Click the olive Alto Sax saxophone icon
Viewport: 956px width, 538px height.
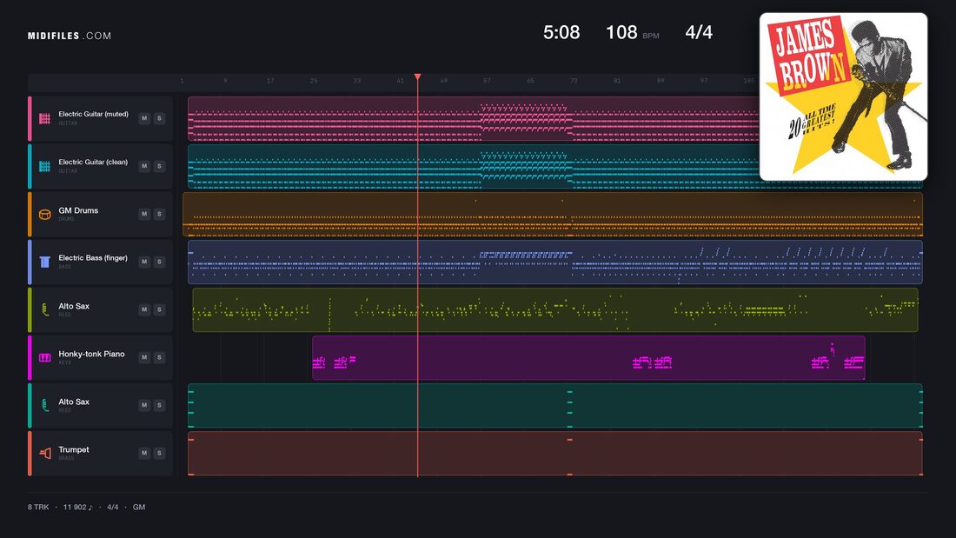tap(44, 310)
